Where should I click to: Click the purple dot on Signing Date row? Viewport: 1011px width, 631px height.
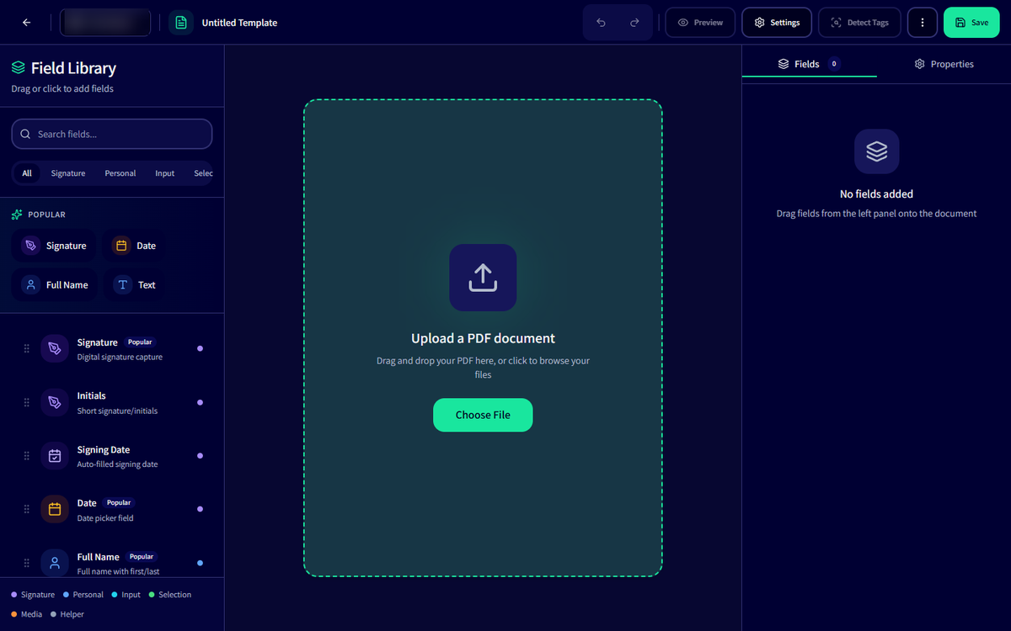[200, 456]
